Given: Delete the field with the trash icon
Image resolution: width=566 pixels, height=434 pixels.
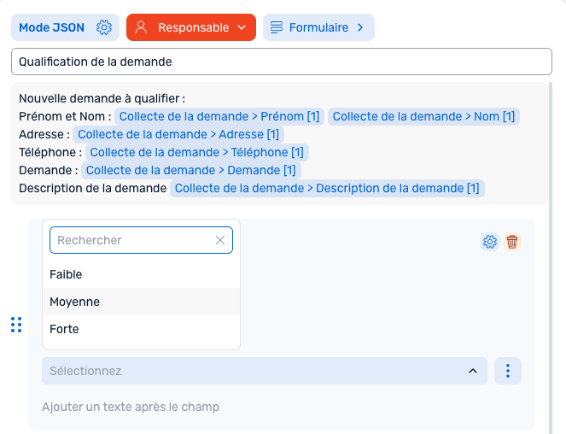Looking at the screenshot, I should (512, 242).
